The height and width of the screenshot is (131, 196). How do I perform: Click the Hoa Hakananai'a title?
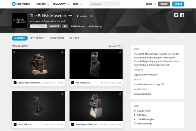[x=83, y=83]
